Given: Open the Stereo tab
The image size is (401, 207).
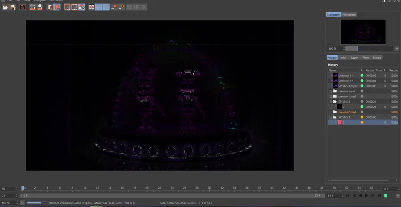Looking at the screenshot, I should pyautogui.click(x=377, y=58).
